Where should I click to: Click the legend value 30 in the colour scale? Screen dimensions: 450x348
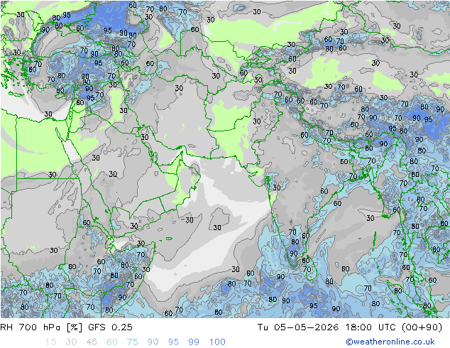71,342
